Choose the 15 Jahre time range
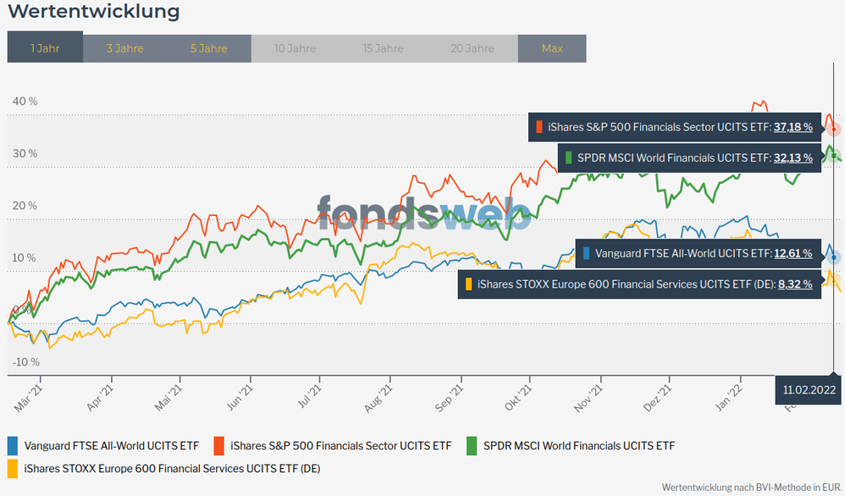The image size is (845, 496). point(383,48)
